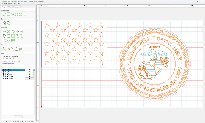Open the Library menu
This screenshot has width=205, height=123.
coord(10,4)
